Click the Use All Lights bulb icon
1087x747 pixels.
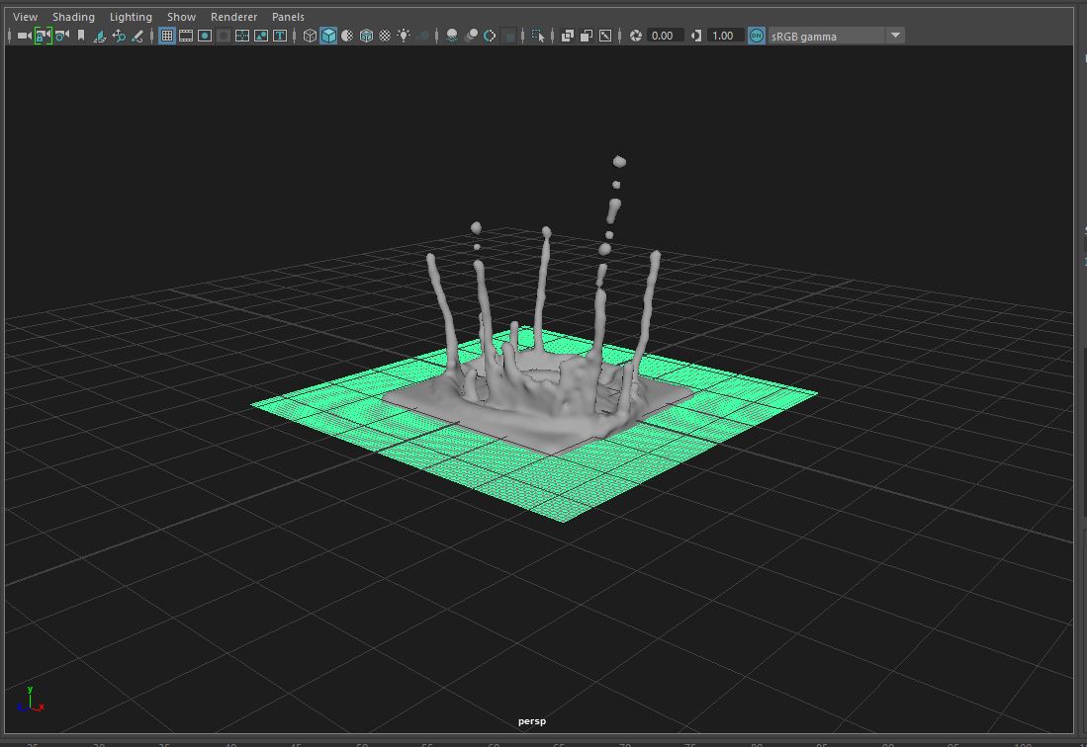click(x=404, y=36)
